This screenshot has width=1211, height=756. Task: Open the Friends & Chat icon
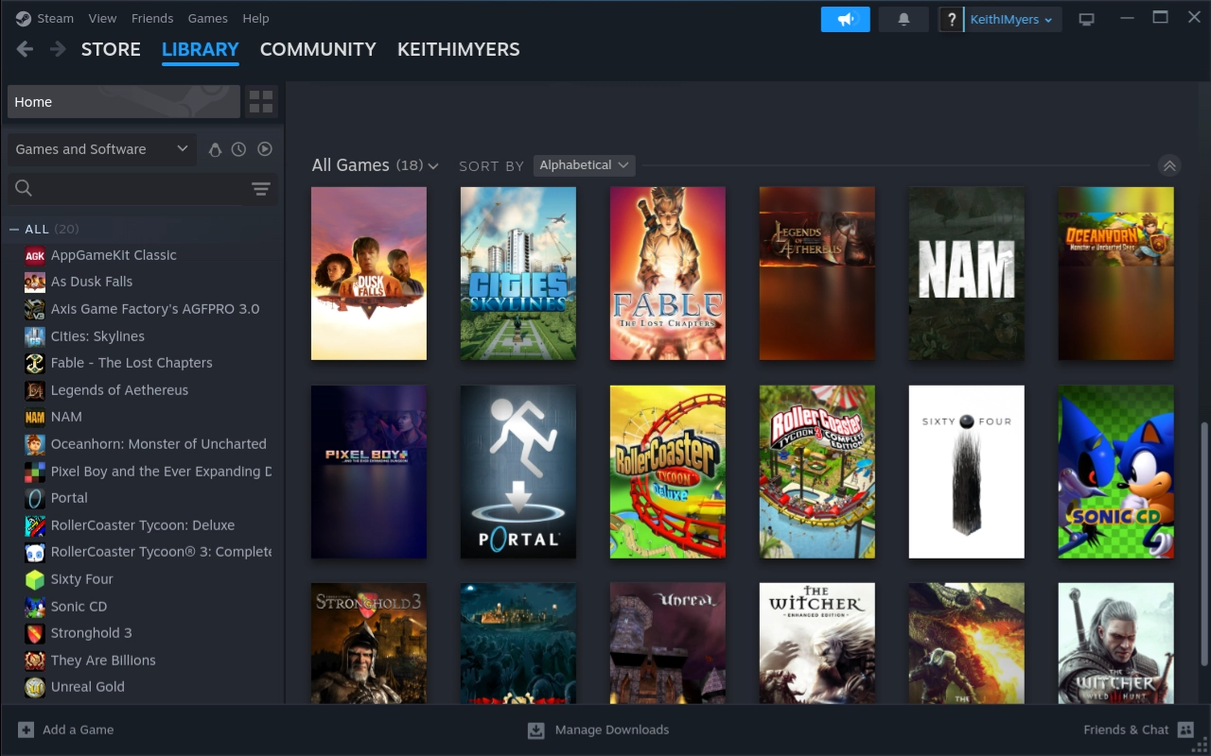tap(1185, 730)
